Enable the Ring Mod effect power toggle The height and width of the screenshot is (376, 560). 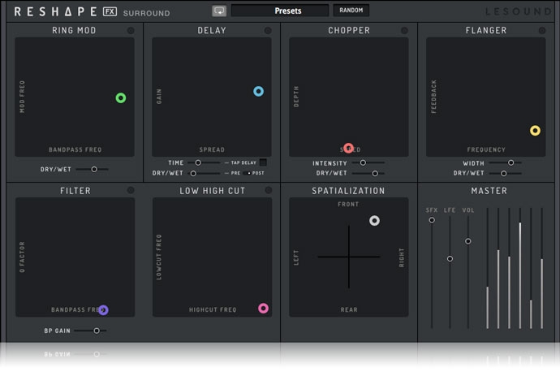coord(131,31)
